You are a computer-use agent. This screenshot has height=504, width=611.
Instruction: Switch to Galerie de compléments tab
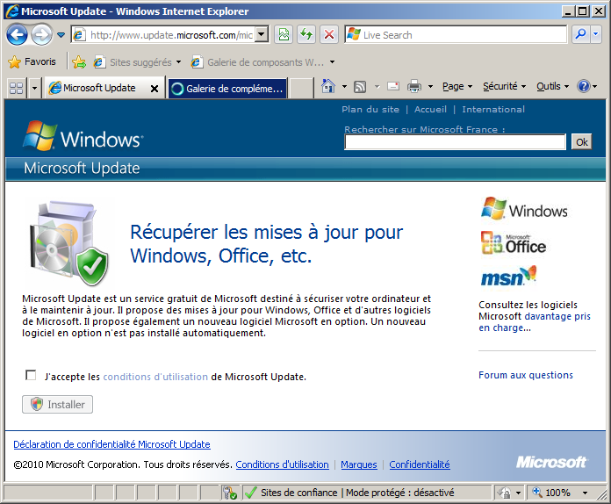coord(226,88)
